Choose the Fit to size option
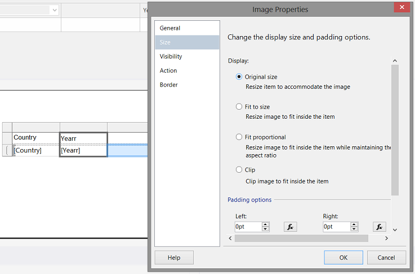 coord(239,107)
